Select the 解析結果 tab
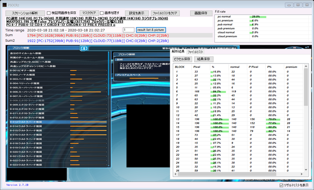 click(x=178, y=52)
